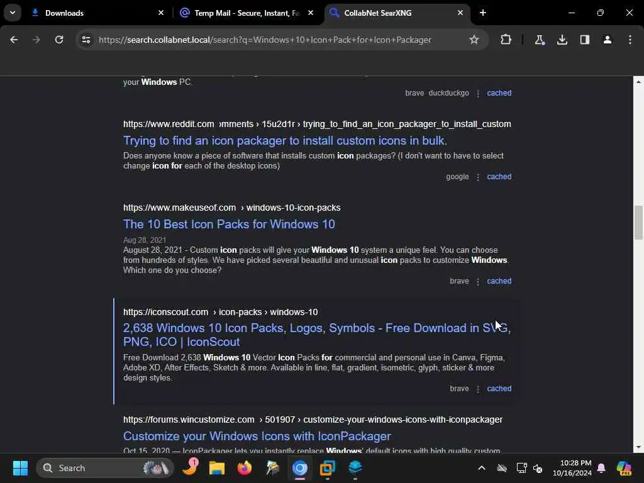This screenshot has height=483, width=644.
Task: Click the scrollbar up arrow
Action: pos(638,82)
